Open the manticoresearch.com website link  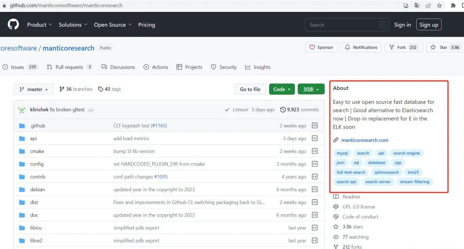point(365,140)
